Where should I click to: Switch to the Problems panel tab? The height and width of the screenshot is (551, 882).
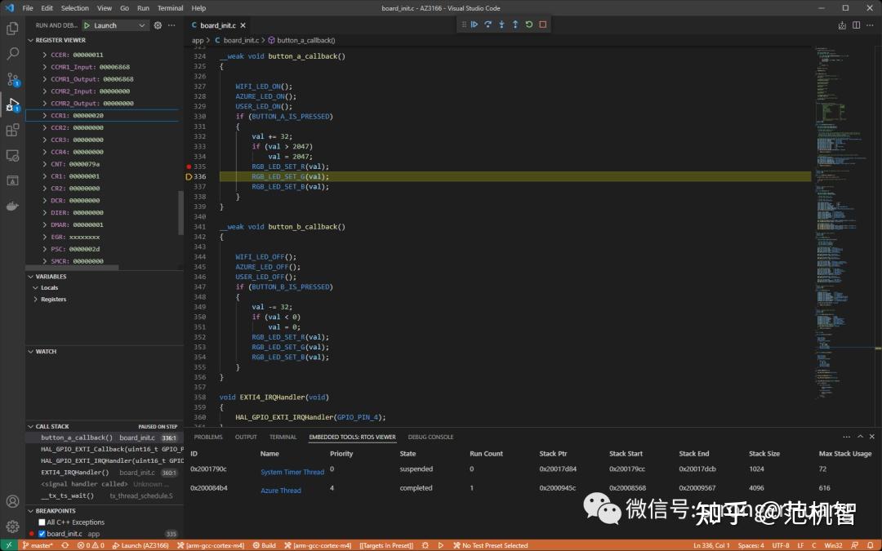point(208,437)
